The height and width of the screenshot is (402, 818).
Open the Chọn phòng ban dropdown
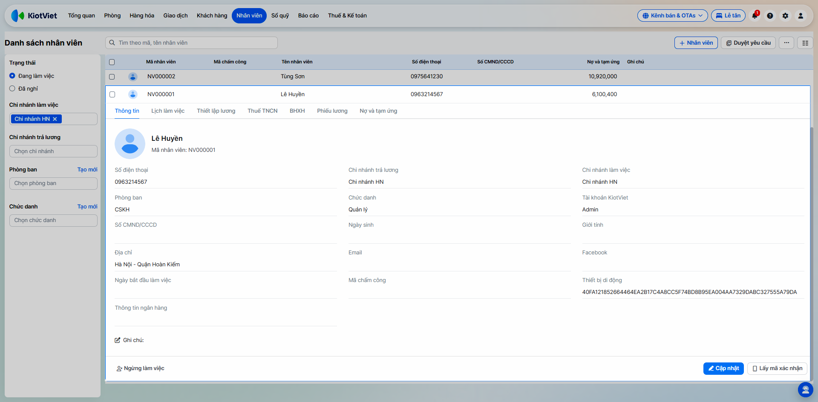[53, 183]
